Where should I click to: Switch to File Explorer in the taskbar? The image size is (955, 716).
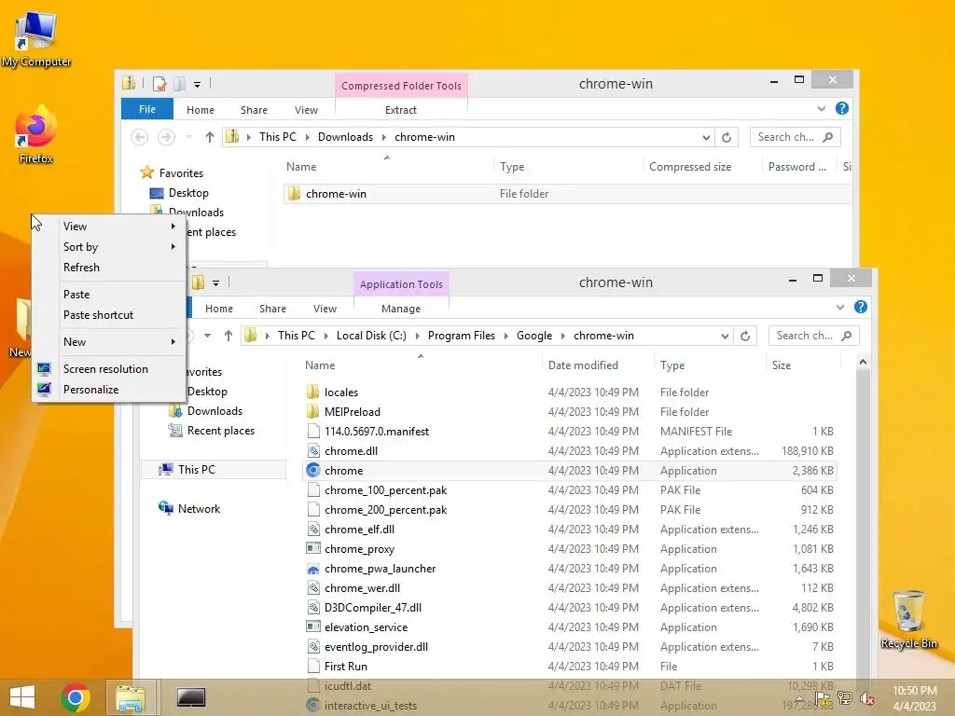pos(131,697)
